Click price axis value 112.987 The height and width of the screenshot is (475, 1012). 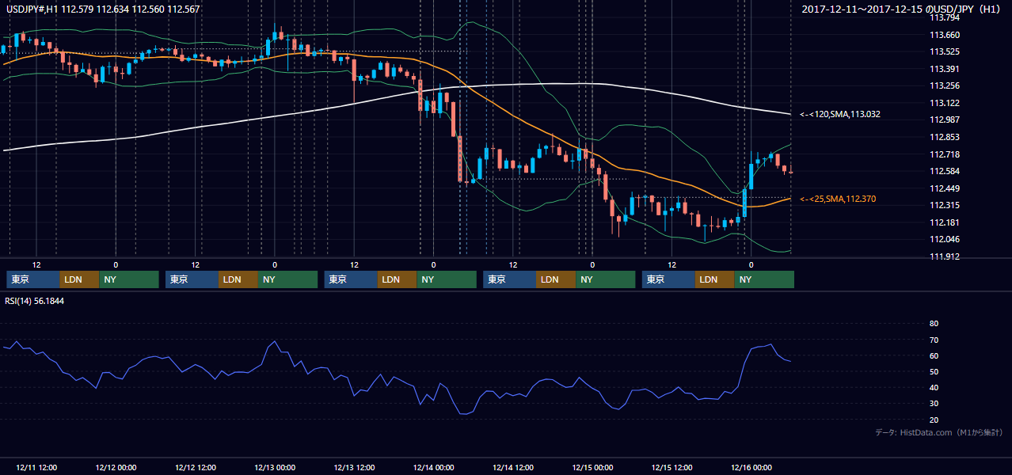[x=944, y=120]
